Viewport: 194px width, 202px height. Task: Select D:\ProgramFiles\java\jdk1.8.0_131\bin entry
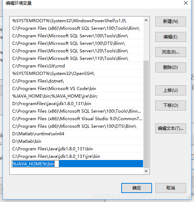(x=77, y=104)
